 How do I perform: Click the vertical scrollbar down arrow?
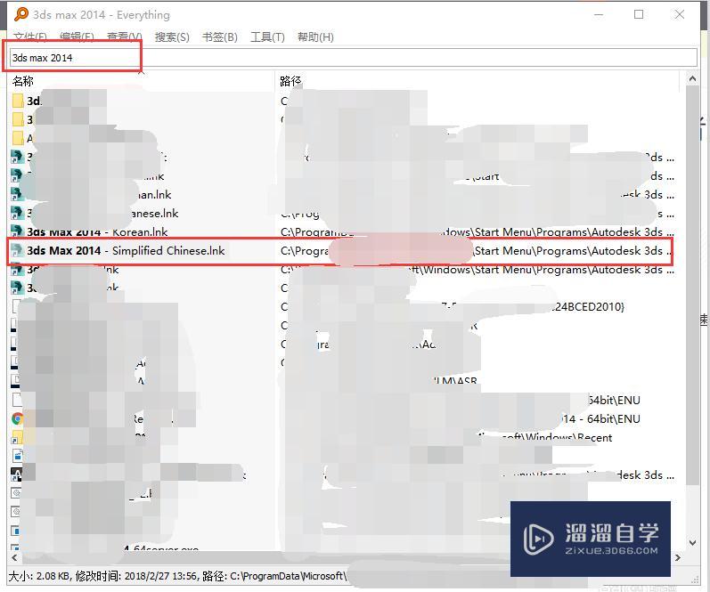coord(692,542)
